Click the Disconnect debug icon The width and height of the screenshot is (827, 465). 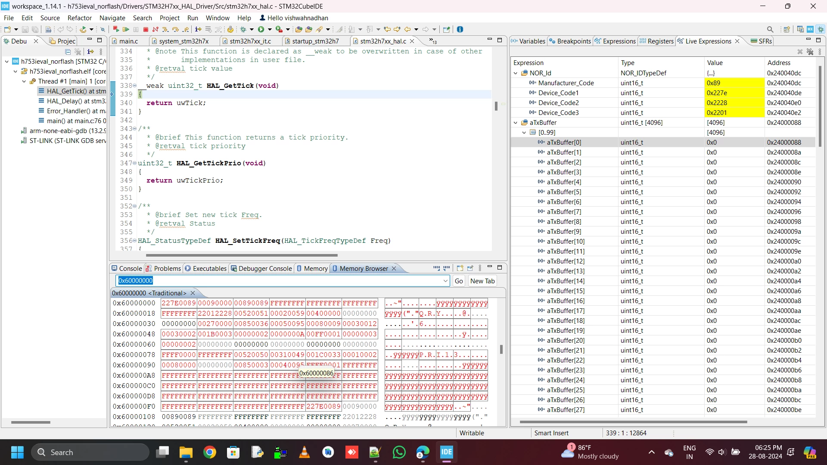click(155, 29)
